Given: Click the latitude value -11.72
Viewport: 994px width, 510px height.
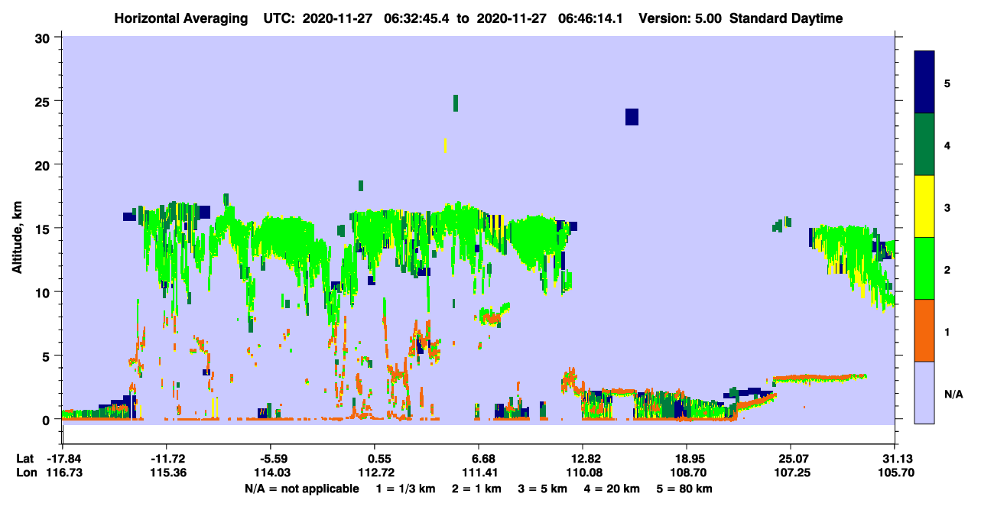Looking at the screenshot, I should pos(167,459).
